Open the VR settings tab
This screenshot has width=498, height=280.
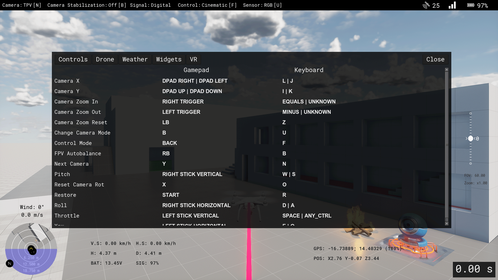193,59
